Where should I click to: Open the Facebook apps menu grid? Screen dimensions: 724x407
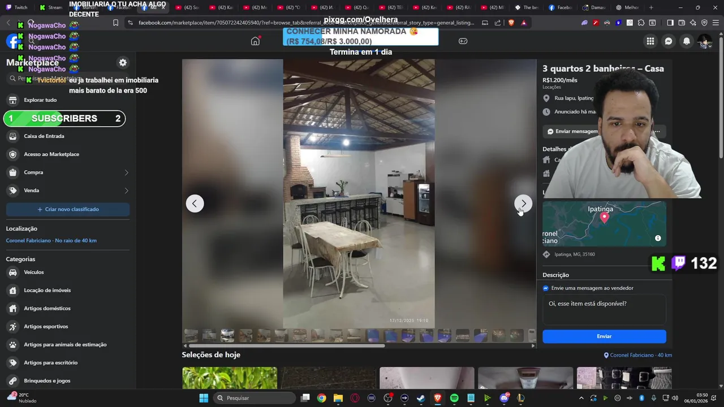tap(650, 41)
